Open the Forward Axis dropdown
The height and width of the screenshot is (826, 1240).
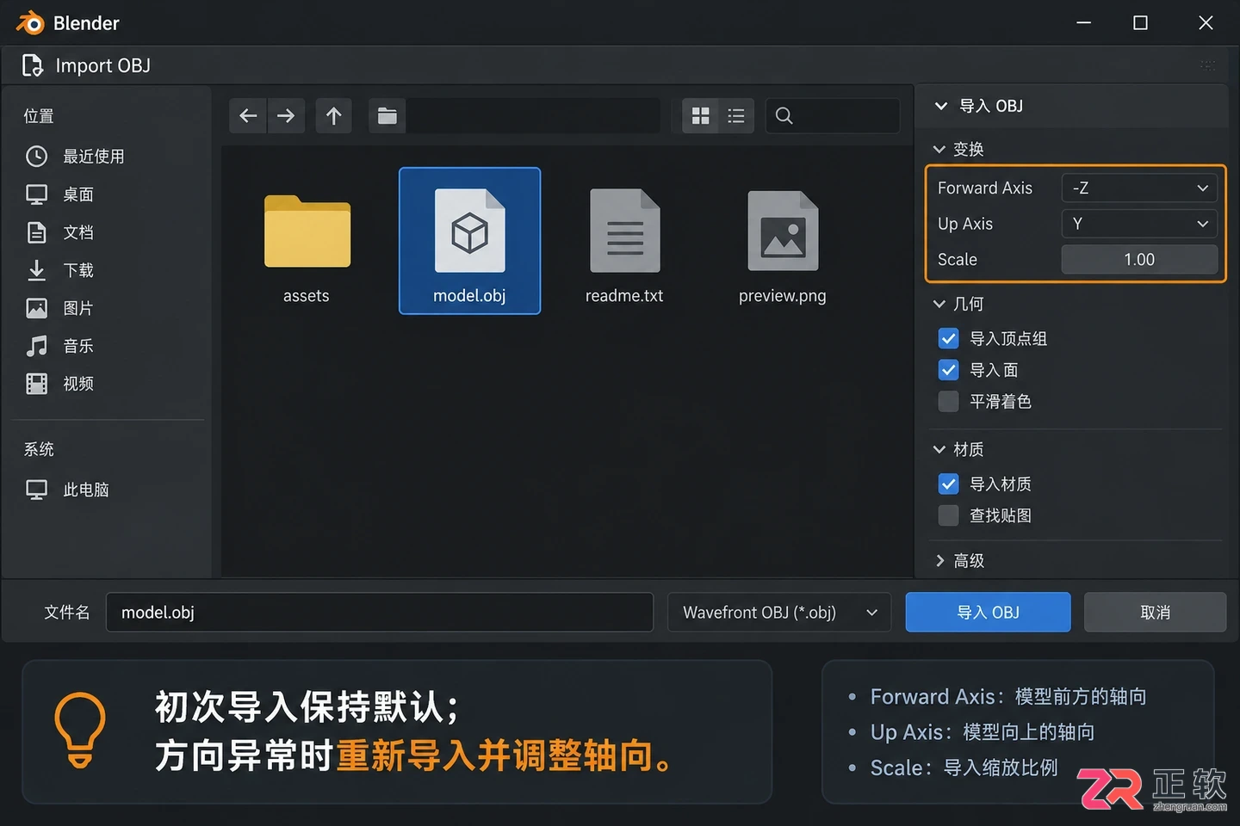(1139, 188)
